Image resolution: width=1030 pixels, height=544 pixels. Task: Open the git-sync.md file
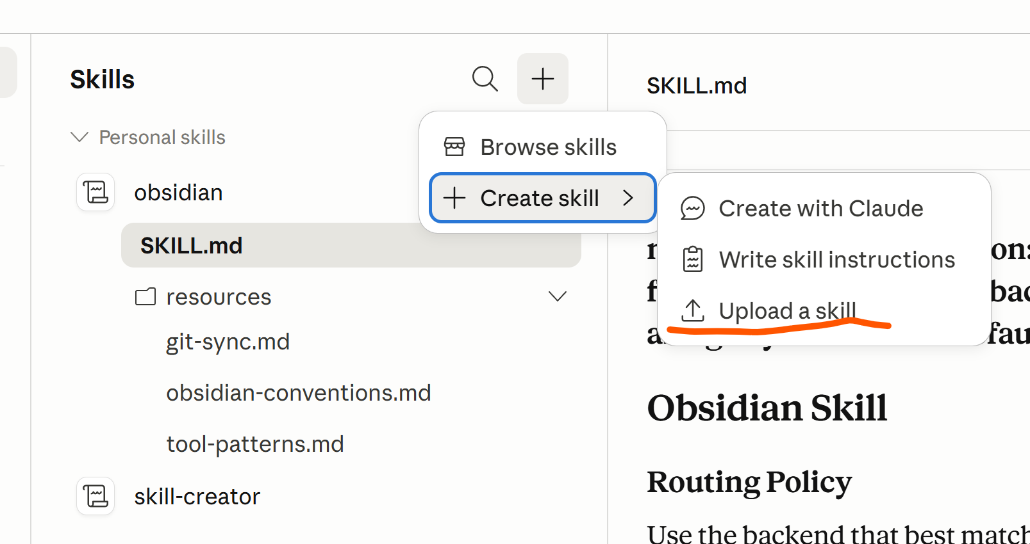(x=228, y=342)
